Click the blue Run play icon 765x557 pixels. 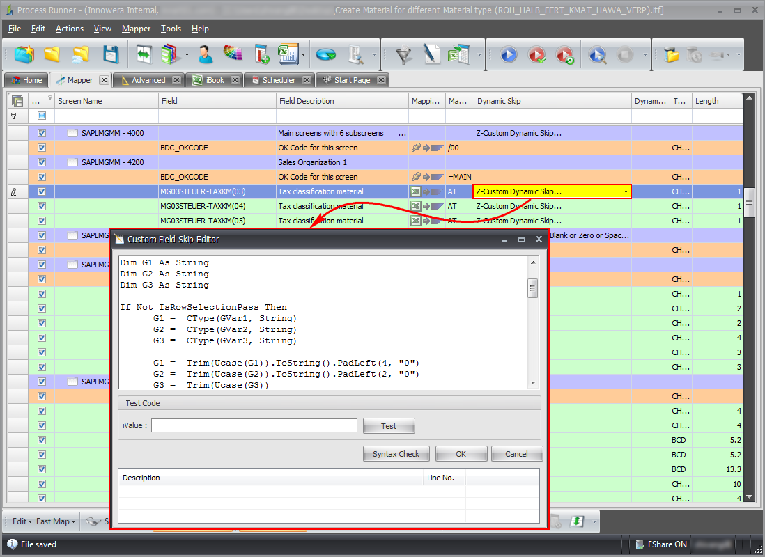pyautogui.click(x=509, y=54)
